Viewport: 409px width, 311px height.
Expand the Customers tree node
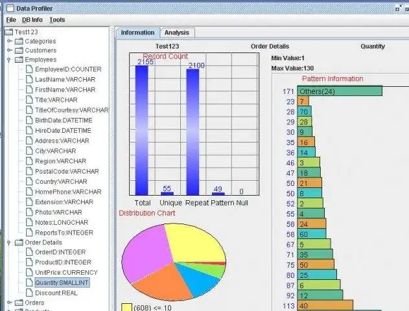coord(9,50)
